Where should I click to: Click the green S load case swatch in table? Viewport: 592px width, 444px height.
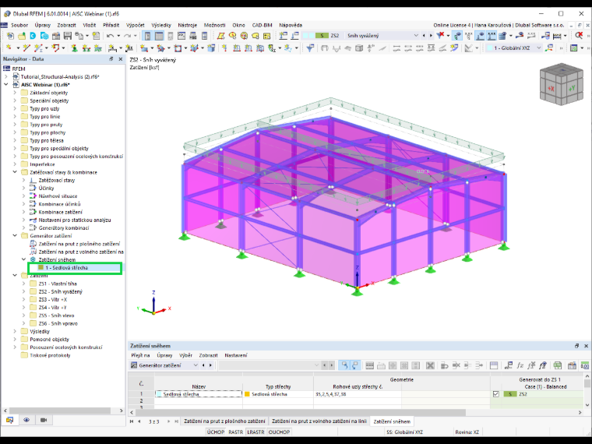coord(510,394)
